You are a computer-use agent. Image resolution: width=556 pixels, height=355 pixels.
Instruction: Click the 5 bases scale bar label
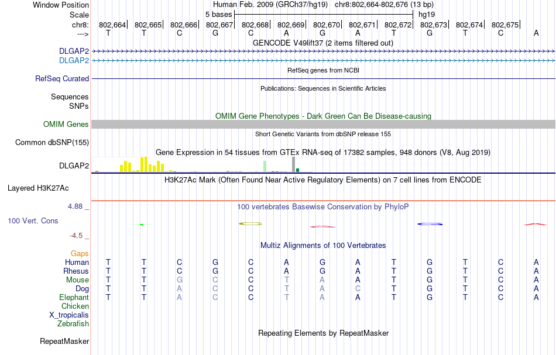pos(218,15)
